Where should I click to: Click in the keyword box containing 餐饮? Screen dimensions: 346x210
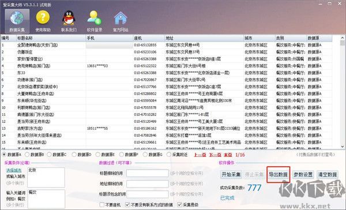point(46,198)
